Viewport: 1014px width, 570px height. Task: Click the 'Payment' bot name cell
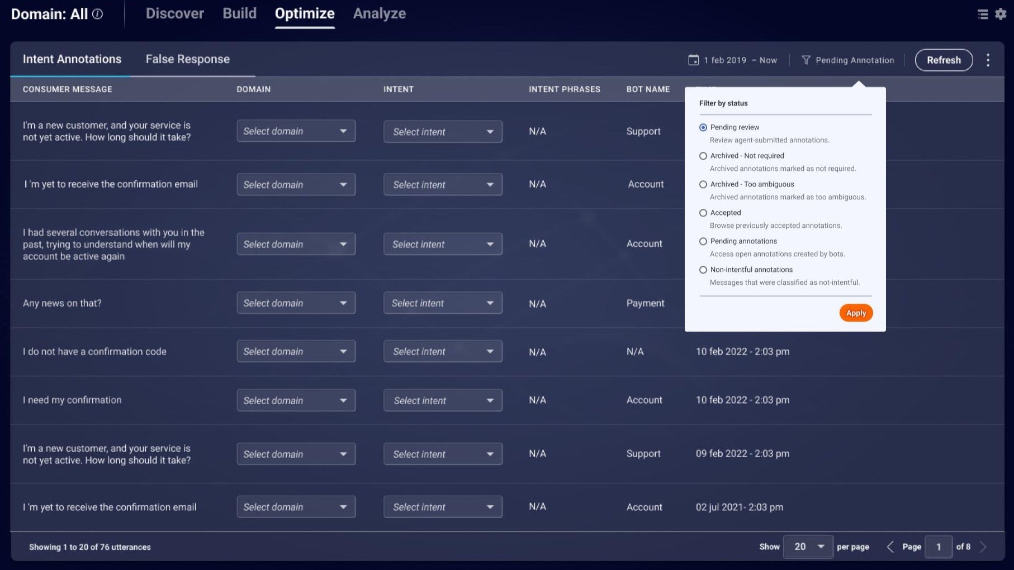[x=645, y=303]
